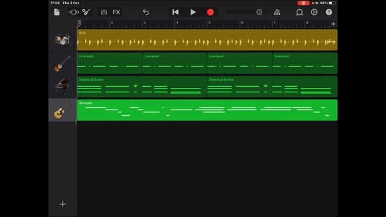The image size is (386, 217).
Task: Undo the last action
Action: pyautogui.click(x=146, y=12)
